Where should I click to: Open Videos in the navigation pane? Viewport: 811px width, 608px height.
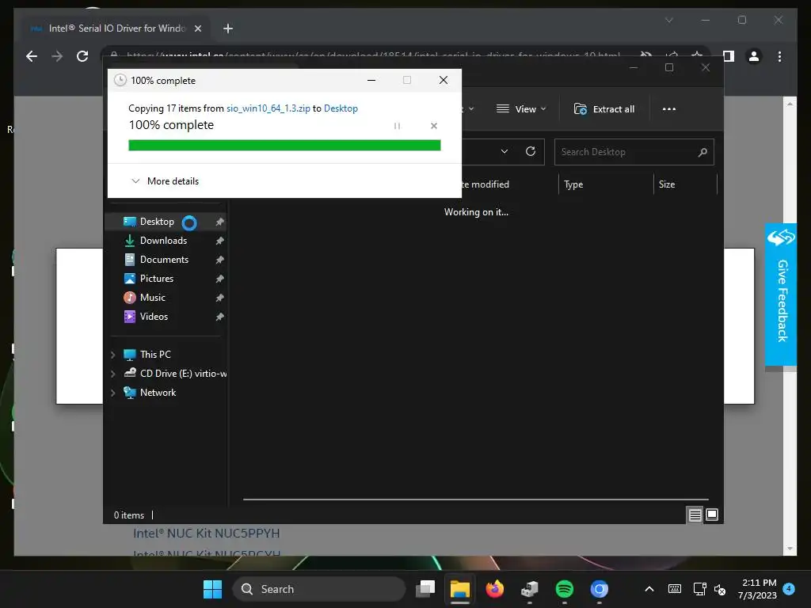(154, 317)
